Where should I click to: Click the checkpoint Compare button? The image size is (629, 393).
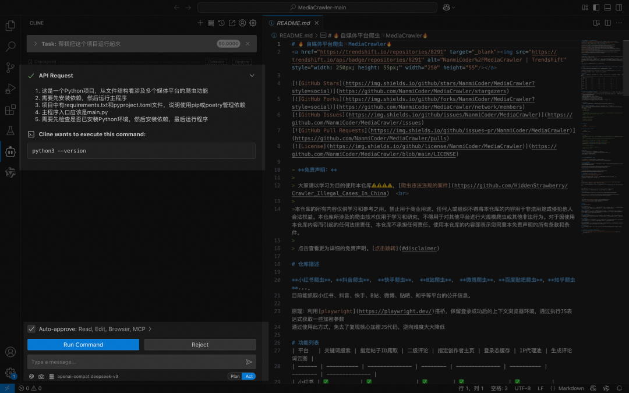[216, 62]
